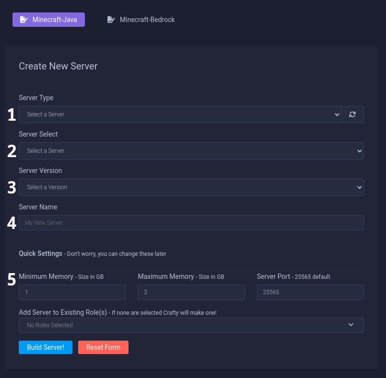Viewport: 386px width, 378px height.
Task: Click the Server Select label
Action: pyautogui.click(x=38, y=134)
